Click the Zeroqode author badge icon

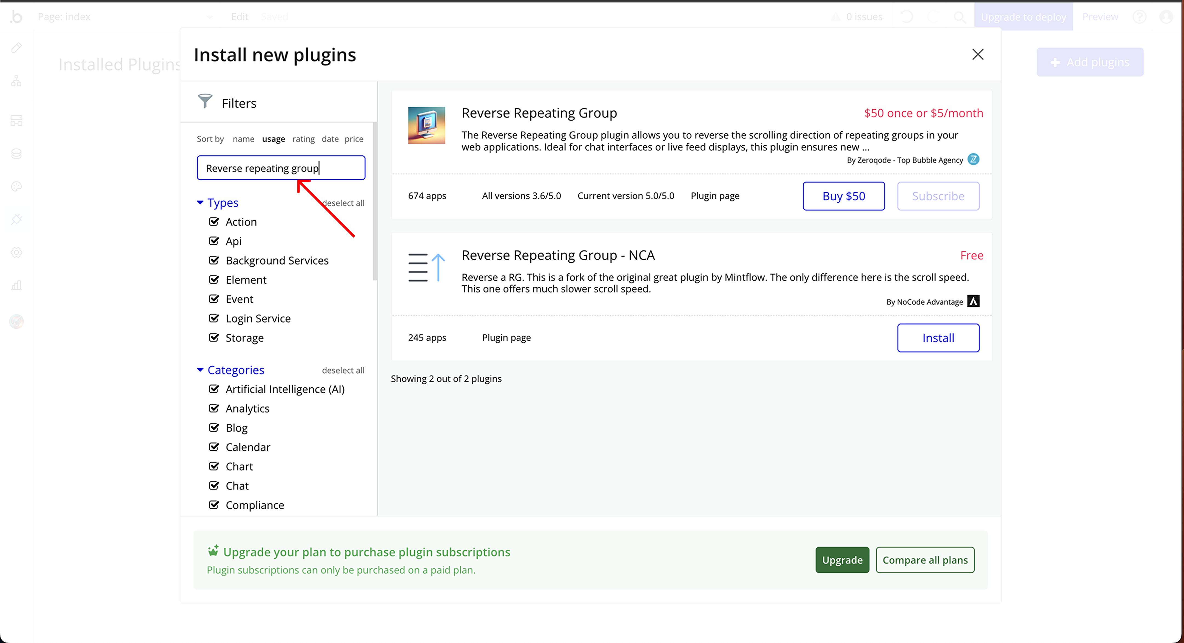click(x=973, y=160)
